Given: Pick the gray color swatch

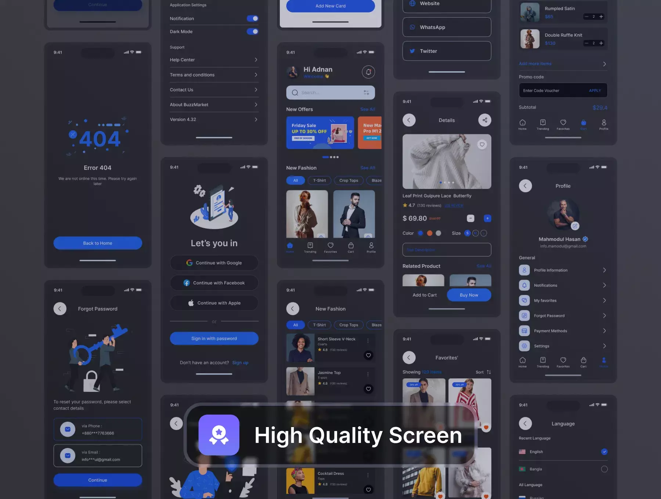Looking at the screenshot, I should click(x=438, y=233).
